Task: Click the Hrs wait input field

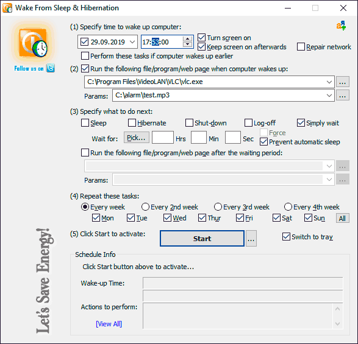Action: pos(163,137)
